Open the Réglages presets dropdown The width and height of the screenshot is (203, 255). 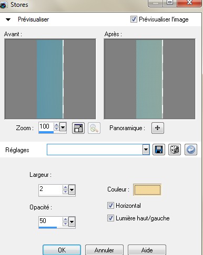146,150
